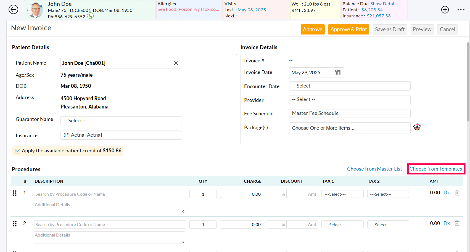The image size is (470, 252).
Task: Open the Encounter Date dropdown
Action: (x=349, y=86)
